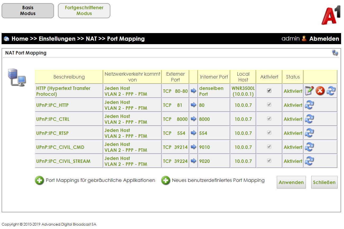Go to Home in the breadcrumb
This screenshot has height=229, width=344.
[20, 39]
